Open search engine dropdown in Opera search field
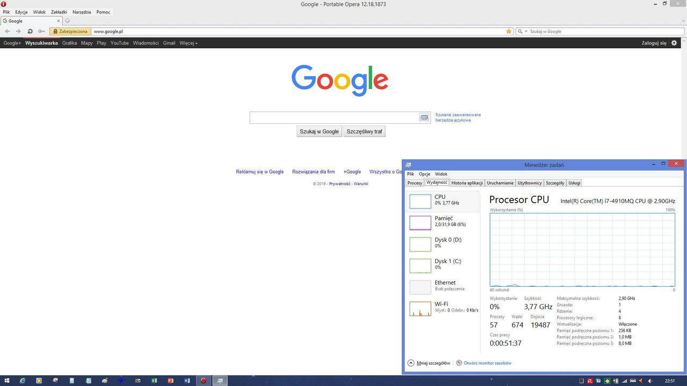This screenshot has height=386, width=687. (526, 32)
